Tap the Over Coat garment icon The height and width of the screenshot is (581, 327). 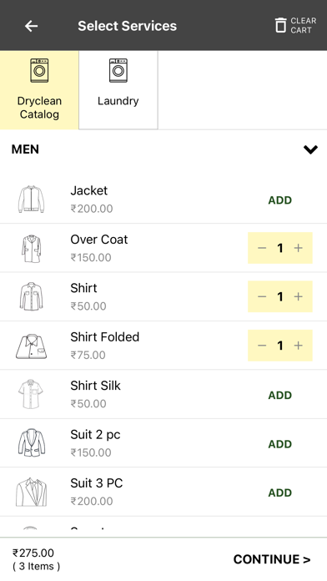click(x=32, y=248)
